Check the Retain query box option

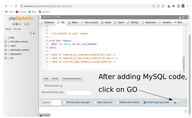coord(95,102)
